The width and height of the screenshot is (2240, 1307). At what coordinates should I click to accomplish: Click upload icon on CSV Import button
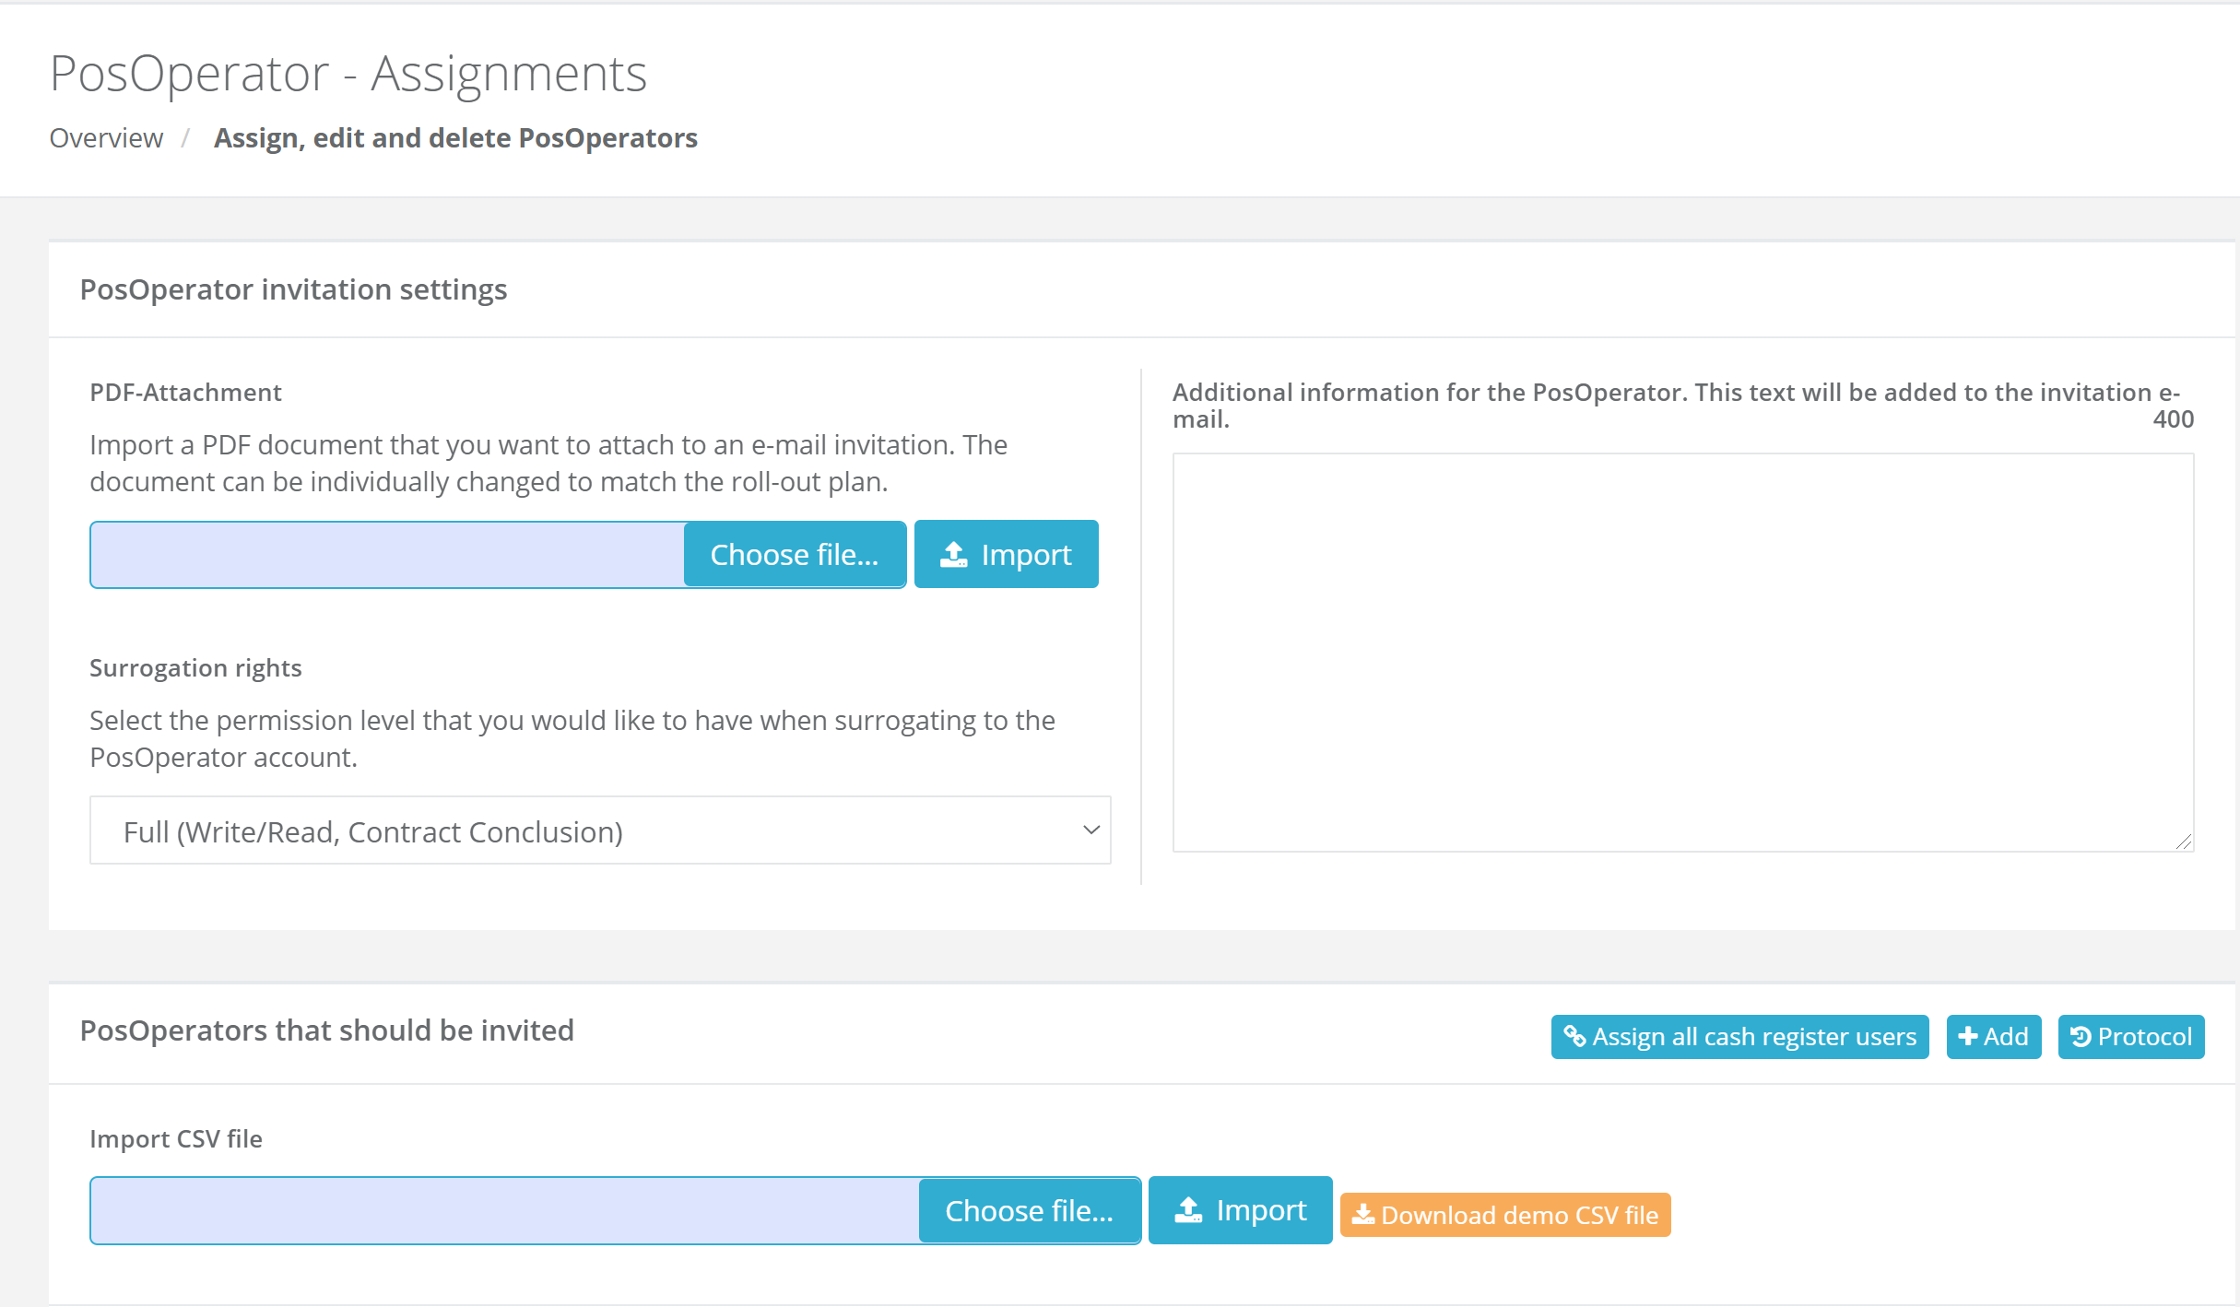1189,1210
